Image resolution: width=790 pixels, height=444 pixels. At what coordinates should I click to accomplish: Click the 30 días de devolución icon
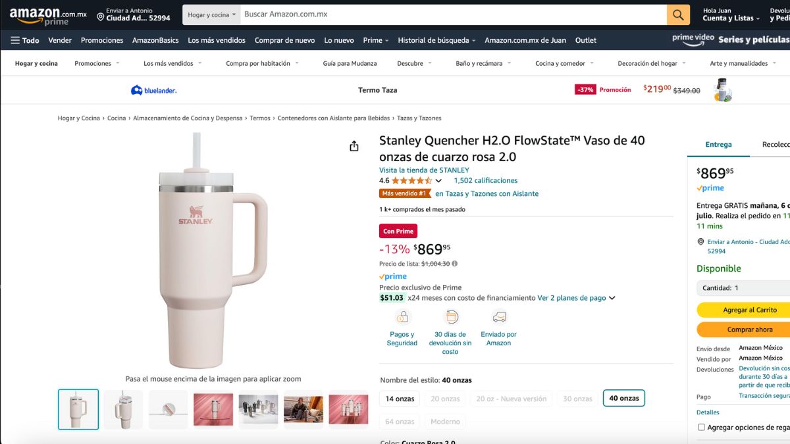click(451, 317)
